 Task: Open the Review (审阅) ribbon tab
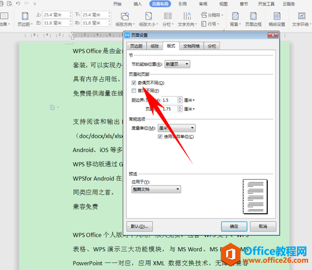pyautogui.click(x=203, y=4)
